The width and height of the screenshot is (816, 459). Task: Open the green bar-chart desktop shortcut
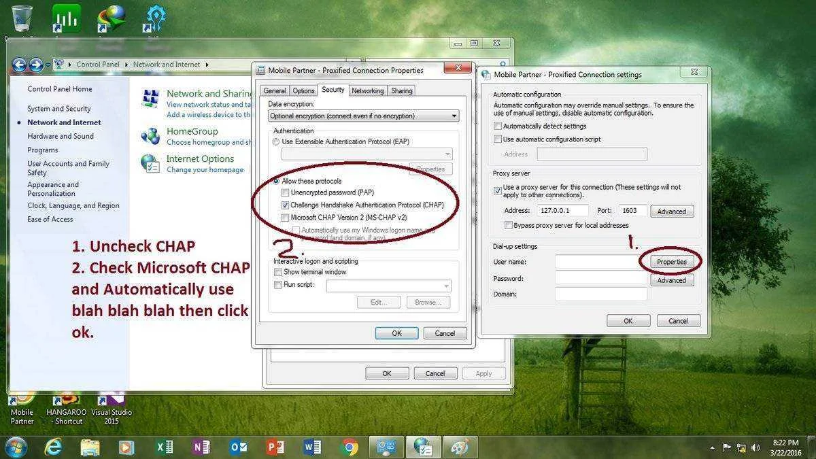click(x=67, y=18)
